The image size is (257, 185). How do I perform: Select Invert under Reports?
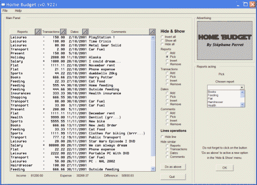pyautogui.click(x=167, y=60)
